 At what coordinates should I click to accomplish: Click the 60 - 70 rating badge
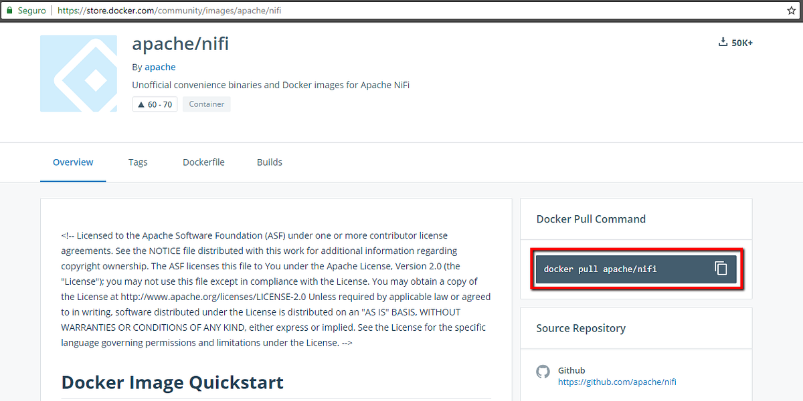[x=155, y=104]
